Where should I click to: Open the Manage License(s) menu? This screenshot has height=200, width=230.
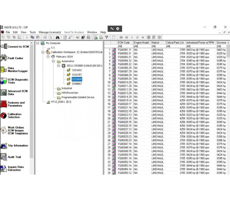coord(50,32)
